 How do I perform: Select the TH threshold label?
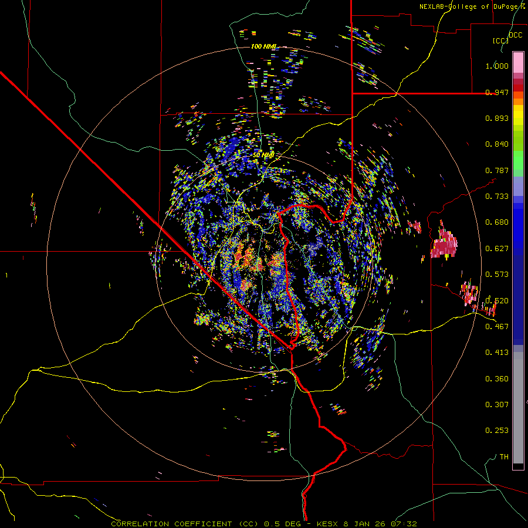pyautogui.click(x=504, y=457)
